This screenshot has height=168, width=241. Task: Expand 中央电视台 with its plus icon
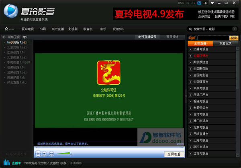click(x=190, y=89)
